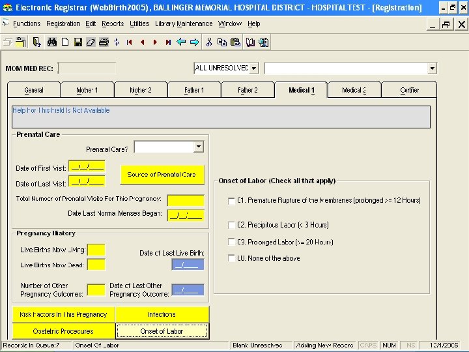Viewport: 469px width, 352px height.
Task: Click the globe document toolbar icon
Action: [x=264, y=42]
